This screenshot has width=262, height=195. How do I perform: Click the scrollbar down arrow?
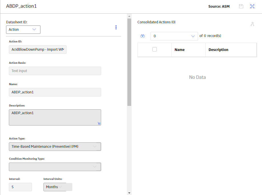(129, 193)
